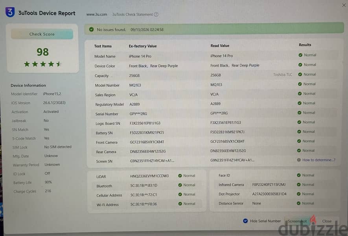Click the iOS Version value 26.6.1(23G83)
Screen dimensions: 348x236
click(54, 102)
